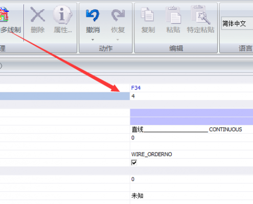Viewport: 253px width, 204px height.
Task: Select the WIRE_ORDERNO property value
Action: (152, 155)
